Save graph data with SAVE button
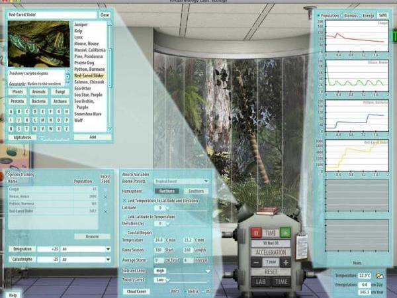 382,15
